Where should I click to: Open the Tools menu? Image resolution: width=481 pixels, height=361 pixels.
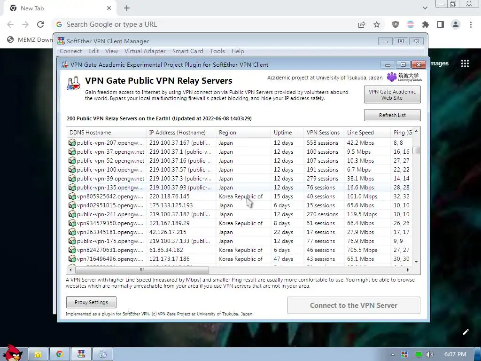coord(217,51)
